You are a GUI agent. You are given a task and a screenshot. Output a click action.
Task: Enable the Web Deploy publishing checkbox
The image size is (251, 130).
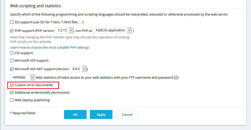click(12, 100)
